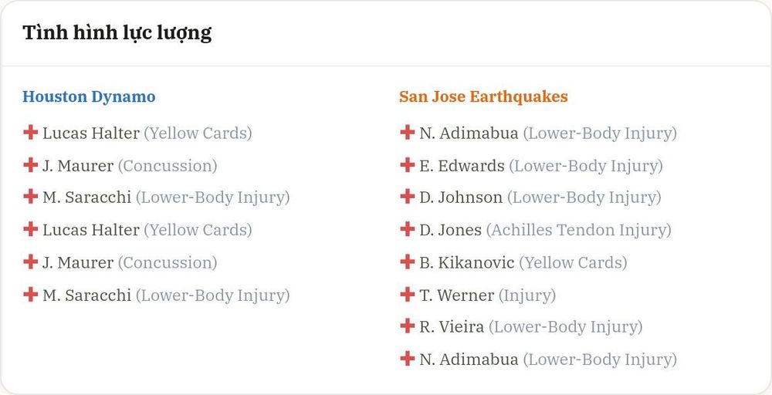Select the Tình hình lực lượng section title

click(117, 33)
